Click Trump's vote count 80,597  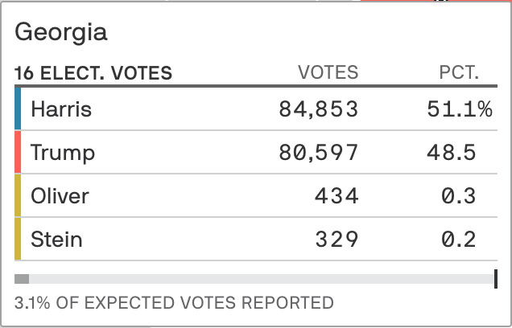click(x=318, y=152)
